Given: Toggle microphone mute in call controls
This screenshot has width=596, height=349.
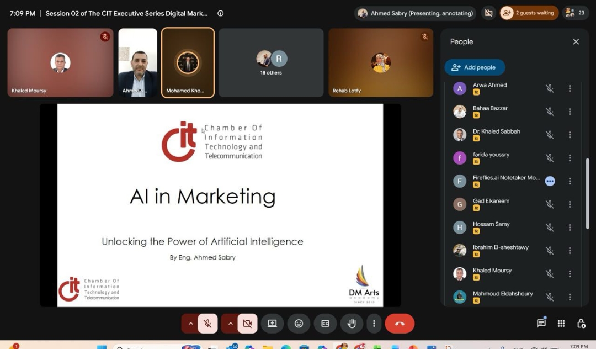Looking at the screenshot, I should pos(207,324).
